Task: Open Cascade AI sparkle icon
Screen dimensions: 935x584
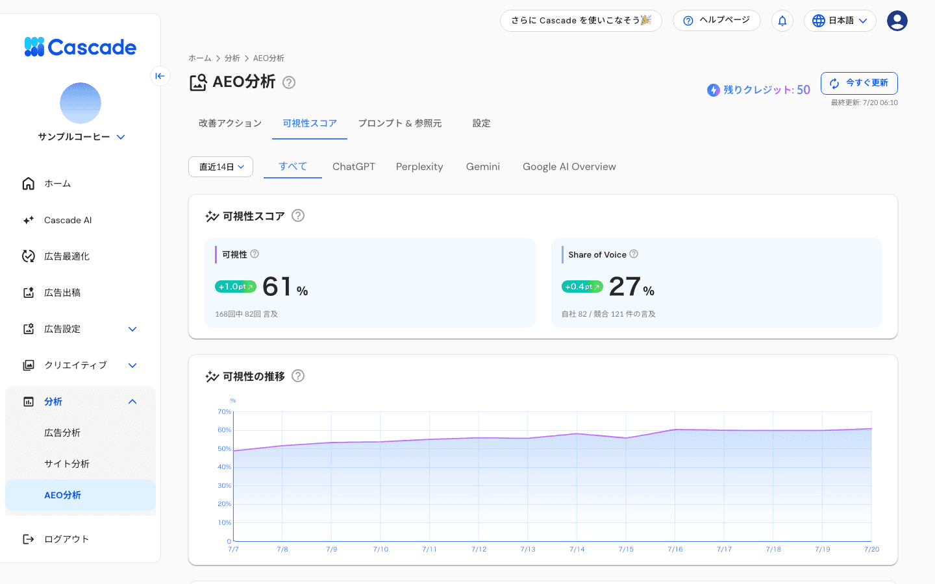Action: (29, 220)
